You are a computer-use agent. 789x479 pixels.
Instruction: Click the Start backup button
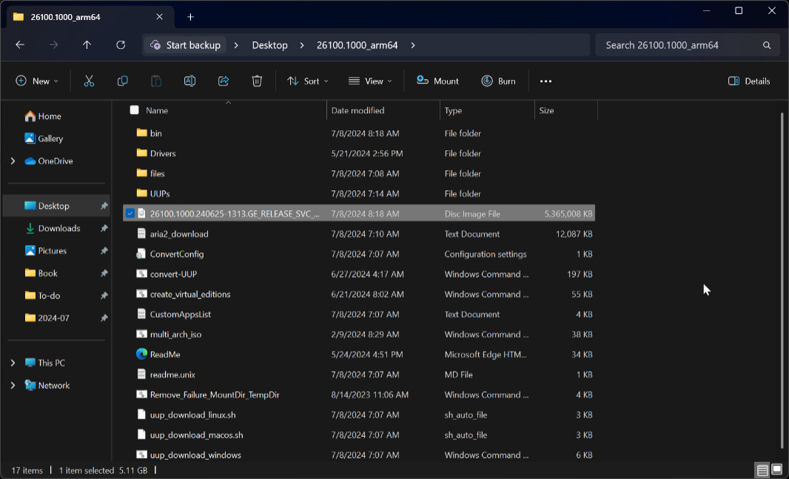pyautogui.click(x=184, y=44)
